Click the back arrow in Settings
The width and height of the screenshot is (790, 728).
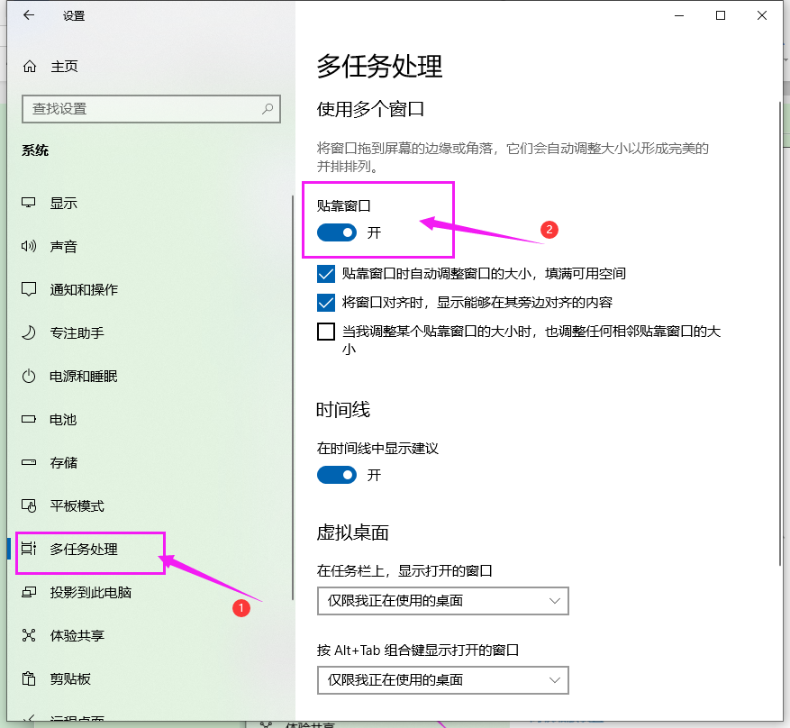pyautogui.click(x=29, y=15)
